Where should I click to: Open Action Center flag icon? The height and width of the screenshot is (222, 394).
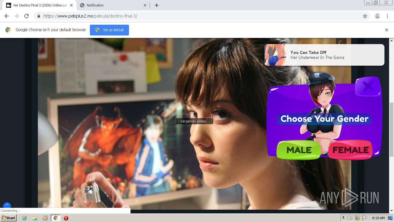365,218
